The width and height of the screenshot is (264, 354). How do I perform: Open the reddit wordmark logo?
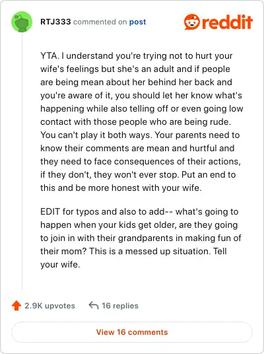click(x=227, y=22)
